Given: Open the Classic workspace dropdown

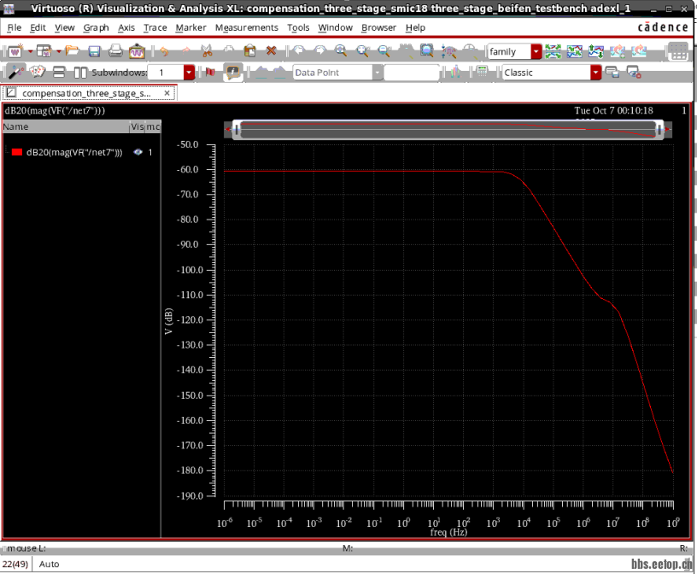Looking at the screenshot, I should [x=596, y=73].
